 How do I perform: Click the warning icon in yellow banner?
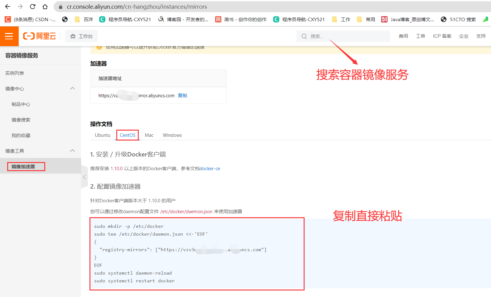pos(99,47)
